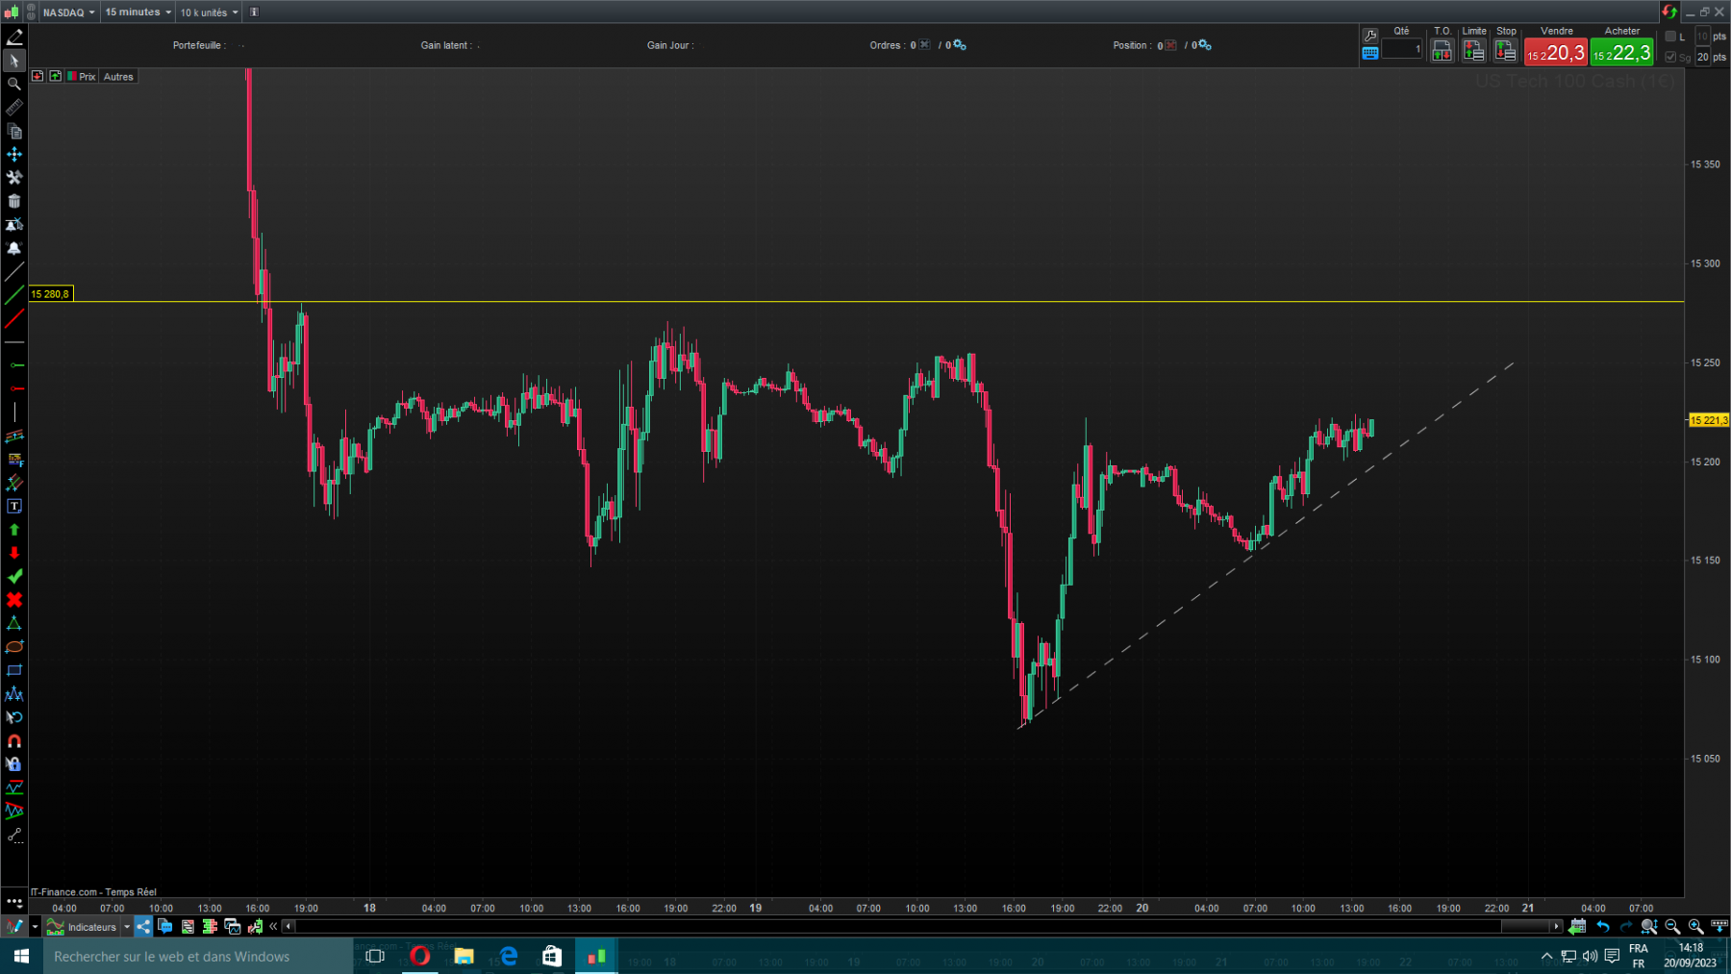
Task: Select the red cross marker
Action: [x=14, y=600]
